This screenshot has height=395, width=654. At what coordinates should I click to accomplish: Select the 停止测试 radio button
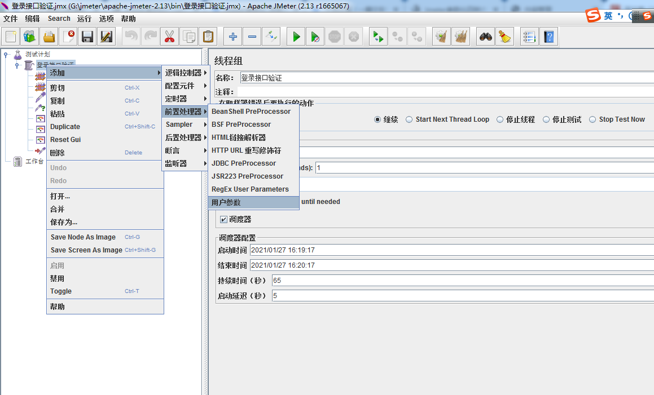546,119
